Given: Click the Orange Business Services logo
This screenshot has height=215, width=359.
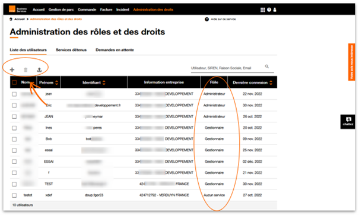Looking at the screenshot, I should coord(18,10).
